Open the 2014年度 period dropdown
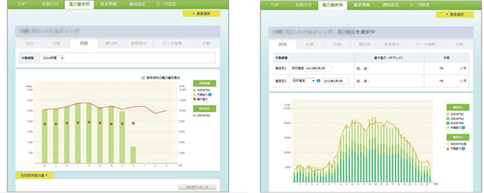Viewport: 484px width, 193px height. tap(53, 58)
